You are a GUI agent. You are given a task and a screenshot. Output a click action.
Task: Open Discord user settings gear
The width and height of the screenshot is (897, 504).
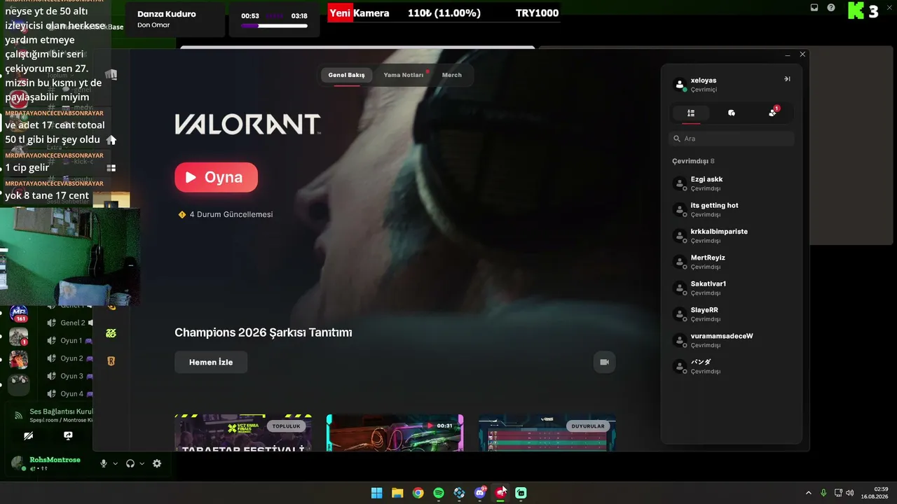pos(157,463)
